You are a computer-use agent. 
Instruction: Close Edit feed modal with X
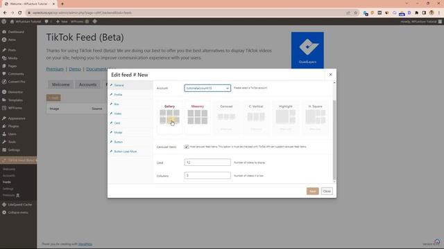pos(330,75)
